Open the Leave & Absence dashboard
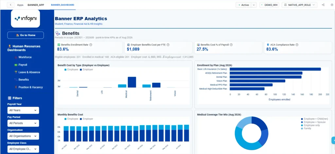This screenshot has height=154, width=335. pyautogui.click(x=29, y=72)
